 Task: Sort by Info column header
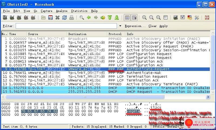[167, 34]
